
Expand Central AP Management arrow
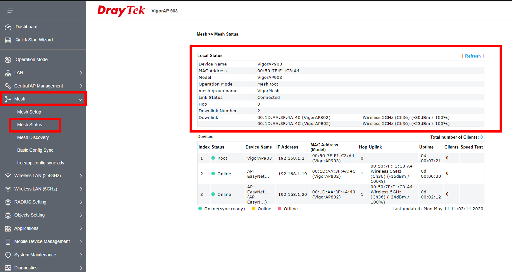81,86
